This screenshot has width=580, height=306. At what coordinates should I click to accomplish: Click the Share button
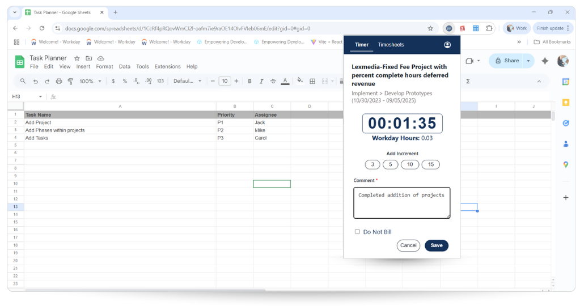coord(507,61)
